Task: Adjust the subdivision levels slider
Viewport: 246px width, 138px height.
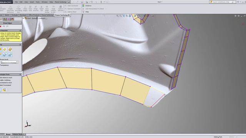Action: pyautogui.click(x=9, y=62)
